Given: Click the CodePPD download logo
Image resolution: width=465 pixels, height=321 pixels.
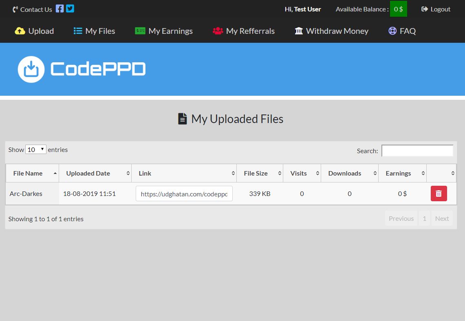Looking at the screenshot, I should (31, 69).
